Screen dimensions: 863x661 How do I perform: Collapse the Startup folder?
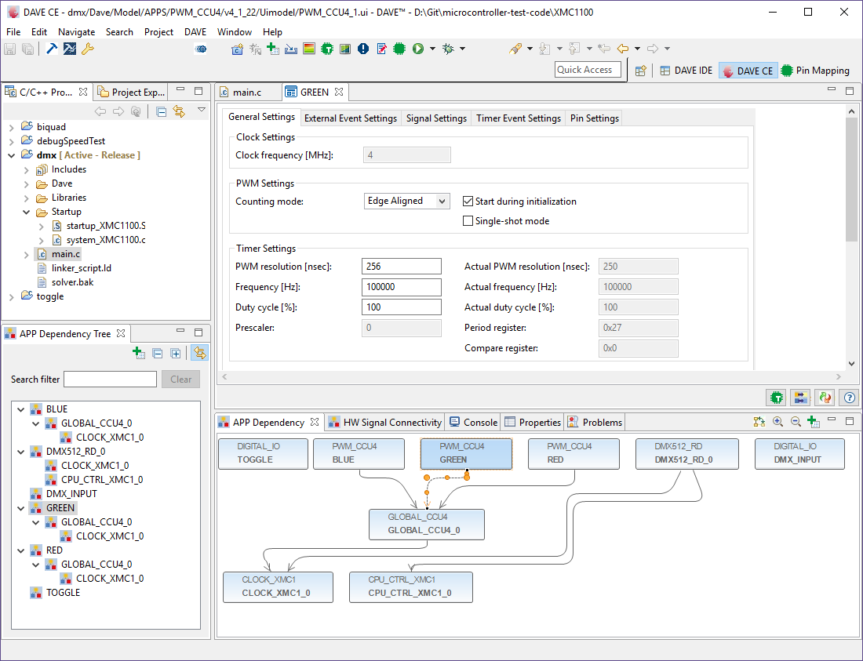click(26, 212)
